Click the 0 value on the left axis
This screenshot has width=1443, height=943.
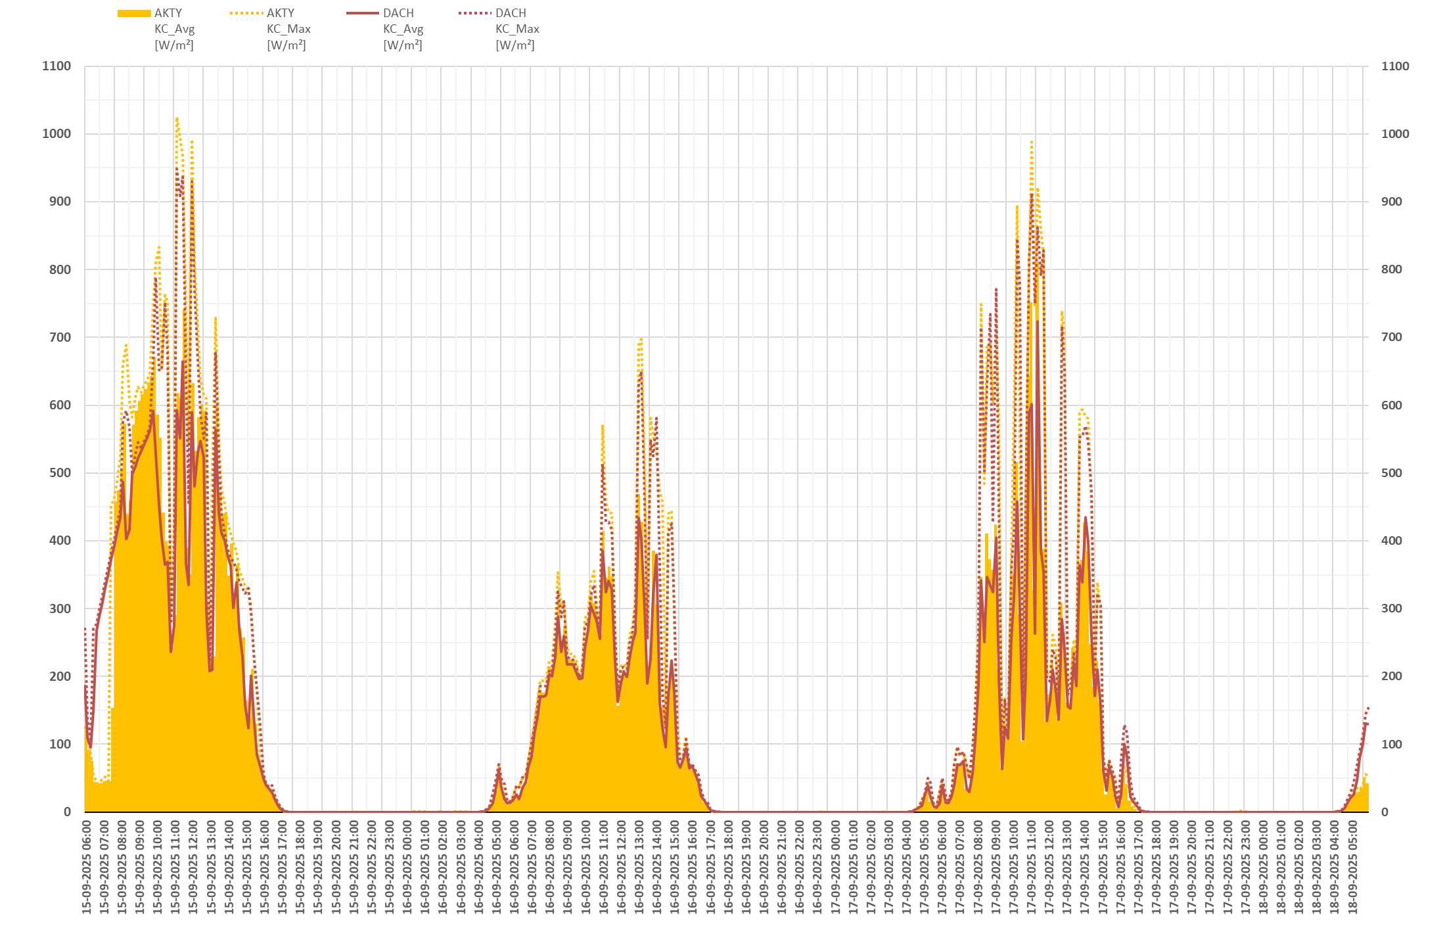tap(67, 812)
